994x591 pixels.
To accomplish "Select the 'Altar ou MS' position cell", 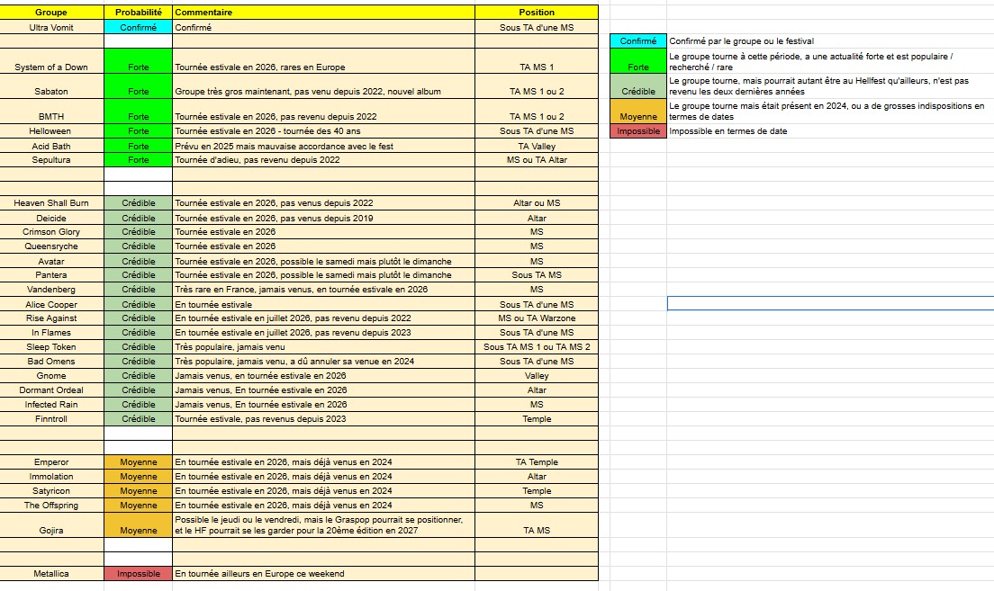I will pos(537,202).
